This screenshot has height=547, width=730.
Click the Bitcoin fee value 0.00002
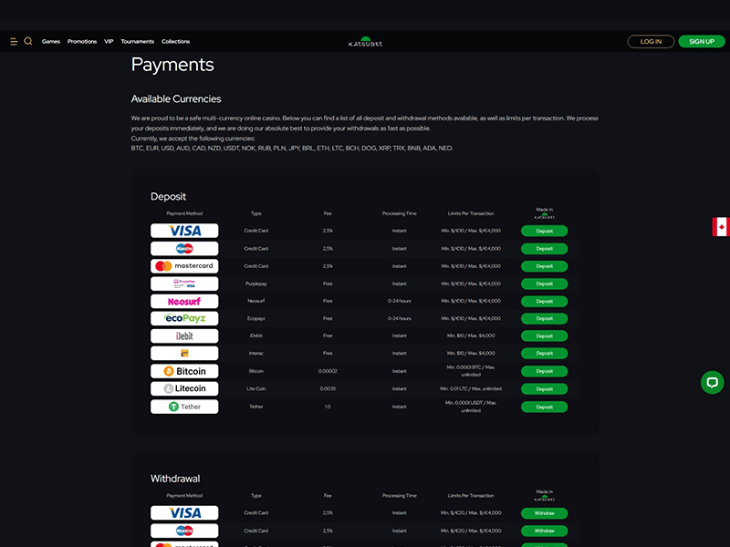point(328,371)
